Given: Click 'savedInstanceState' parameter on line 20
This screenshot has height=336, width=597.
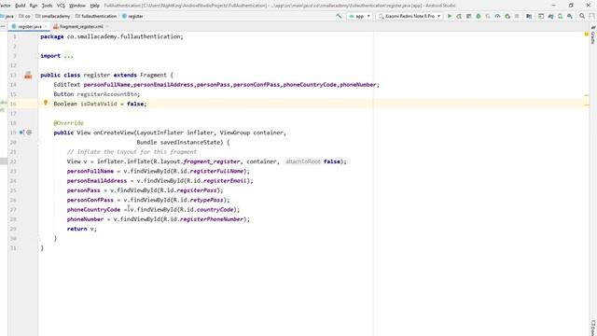Looking at the screenshot, I should click(x=190, y=142).
